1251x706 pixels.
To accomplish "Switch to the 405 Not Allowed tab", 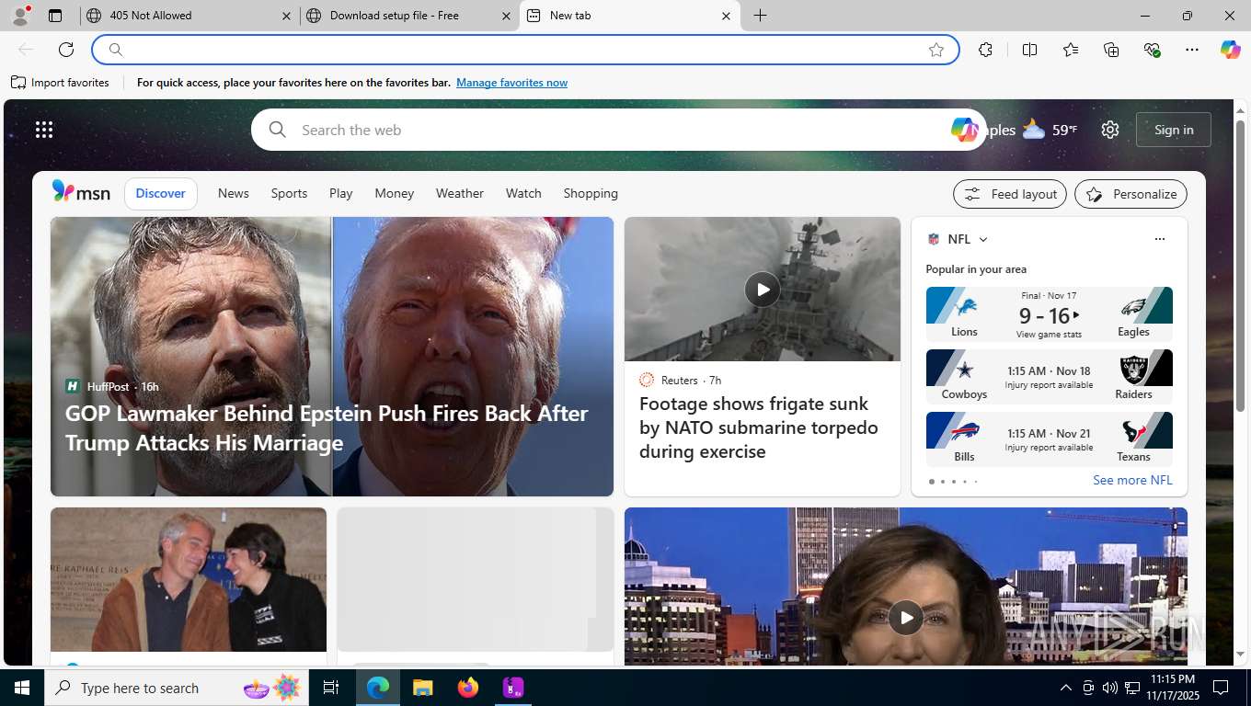I will [x=189, y=16].
